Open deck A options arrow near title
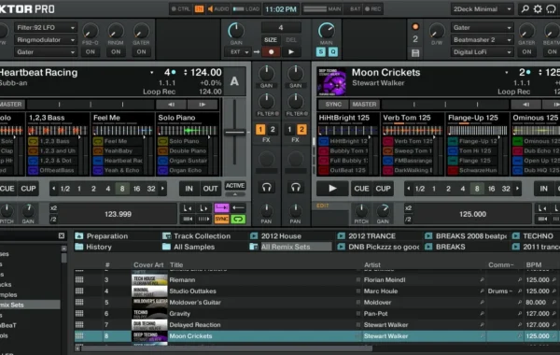The width and height of the screenshot is (560, 355). point(152,73)
